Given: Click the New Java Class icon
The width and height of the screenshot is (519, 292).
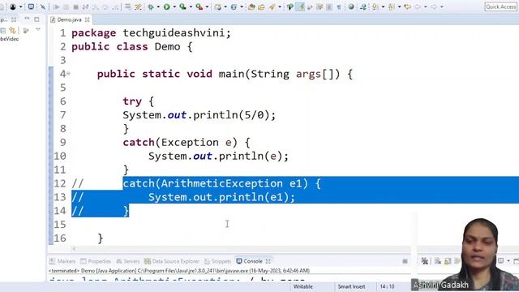Looking at the screenshot, I should [234, 6].
